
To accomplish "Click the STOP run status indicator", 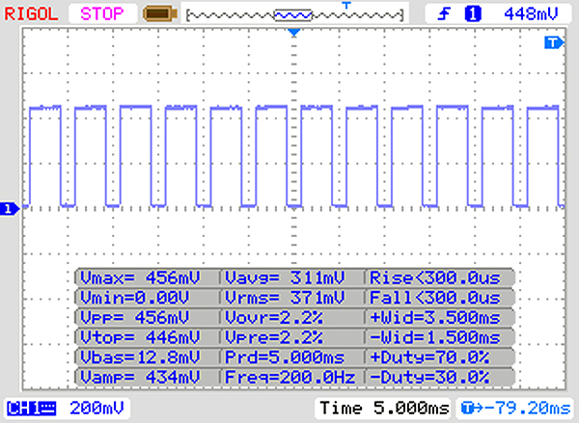I will point(102,14).
